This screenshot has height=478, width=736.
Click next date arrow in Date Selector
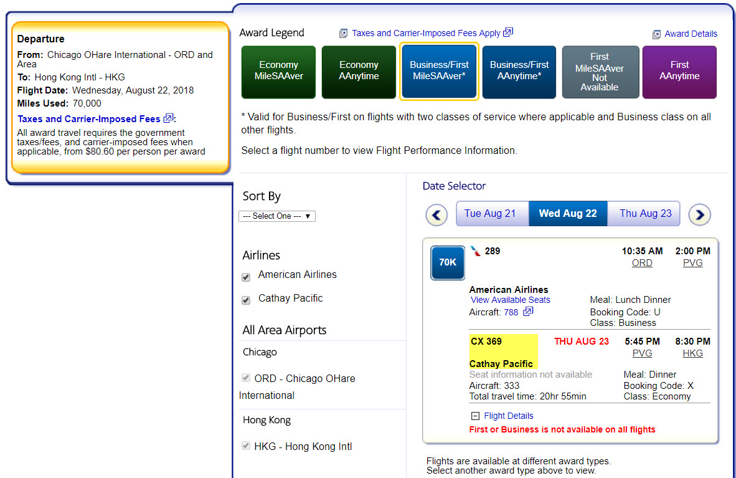tap(699, 215)
